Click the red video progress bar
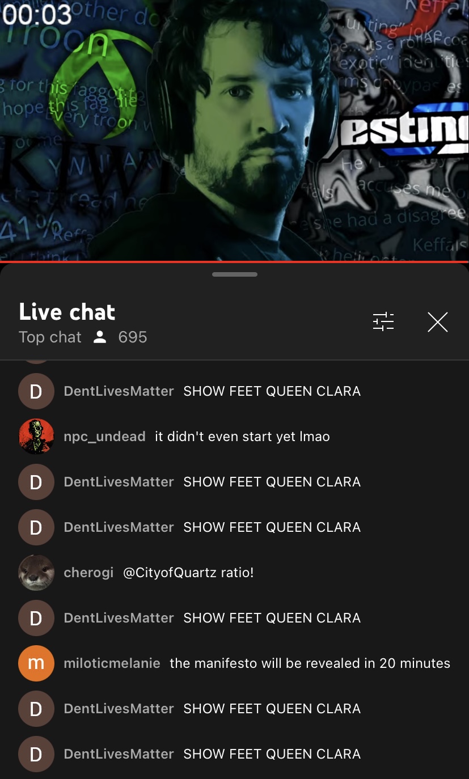This screenshot has height=779, width=469. point(234,261)
